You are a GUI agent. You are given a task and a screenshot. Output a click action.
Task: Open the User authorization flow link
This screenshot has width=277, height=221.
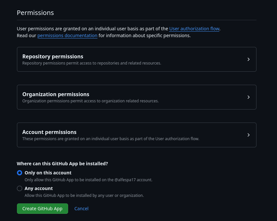click(194, 29)
